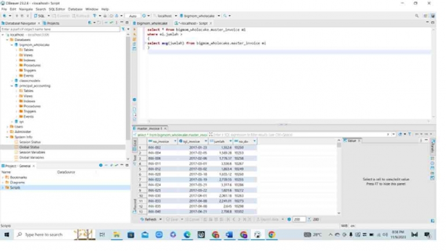Click the search icon at far right of toolbar
Image resolution: width=446 pixels, height=251 pixels.
[416, 16]
